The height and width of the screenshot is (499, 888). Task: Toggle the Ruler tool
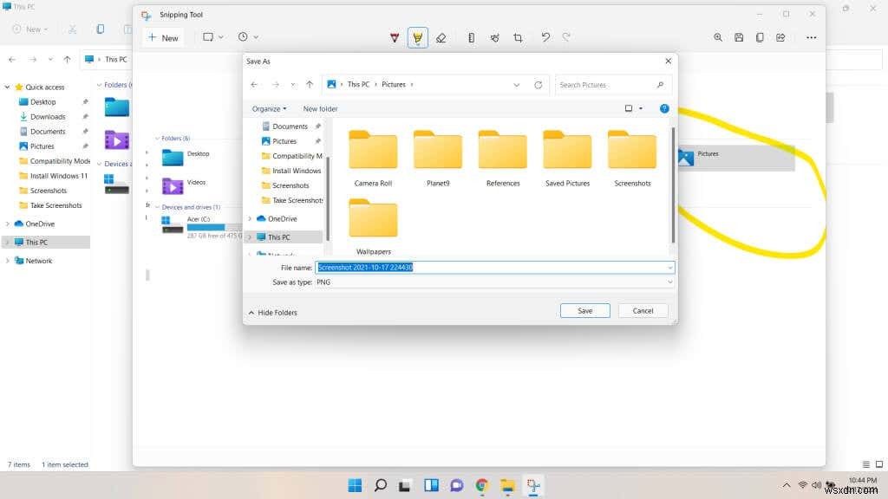point(471,37)
